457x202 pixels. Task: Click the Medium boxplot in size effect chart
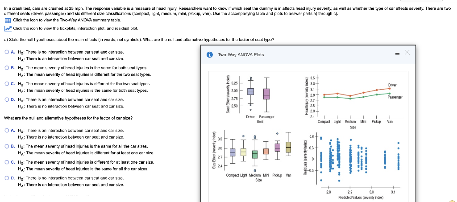(255, 154)
